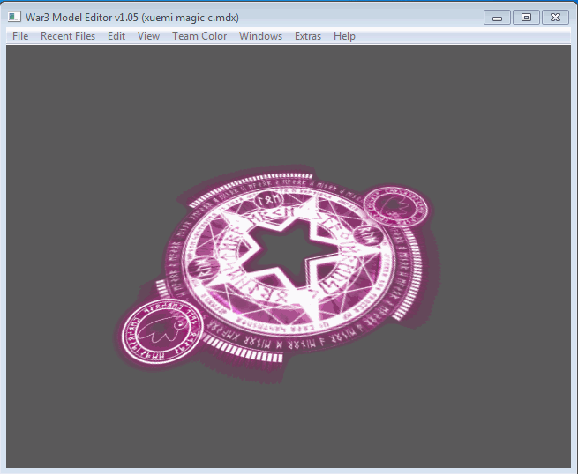Open the Recent Files menu
This screenshot has width=578, height=474.
coord(68,36)
